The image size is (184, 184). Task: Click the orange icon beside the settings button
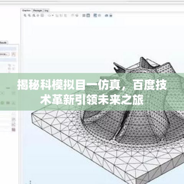[13, 54]
